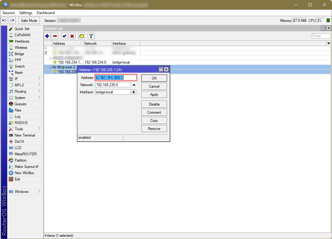Open the Session menu

coord(8,13)
